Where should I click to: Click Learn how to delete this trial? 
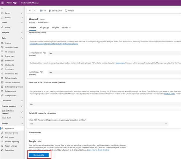click(98, 150)
